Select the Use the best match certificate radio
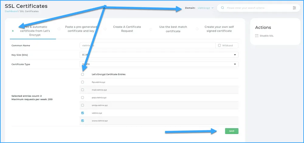 [151, 29]
